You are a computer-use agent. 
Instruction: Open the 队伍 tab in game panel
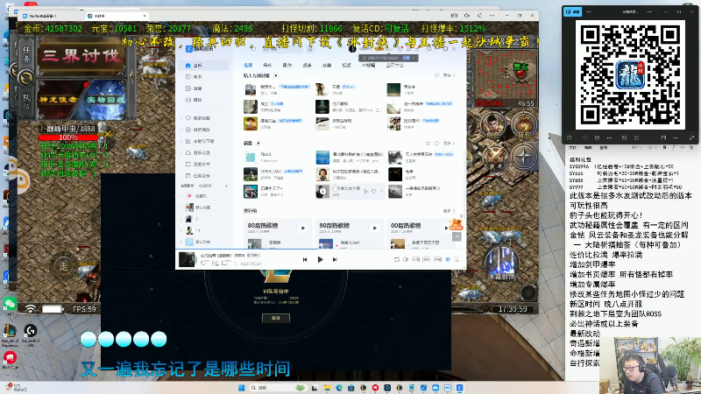26,101
